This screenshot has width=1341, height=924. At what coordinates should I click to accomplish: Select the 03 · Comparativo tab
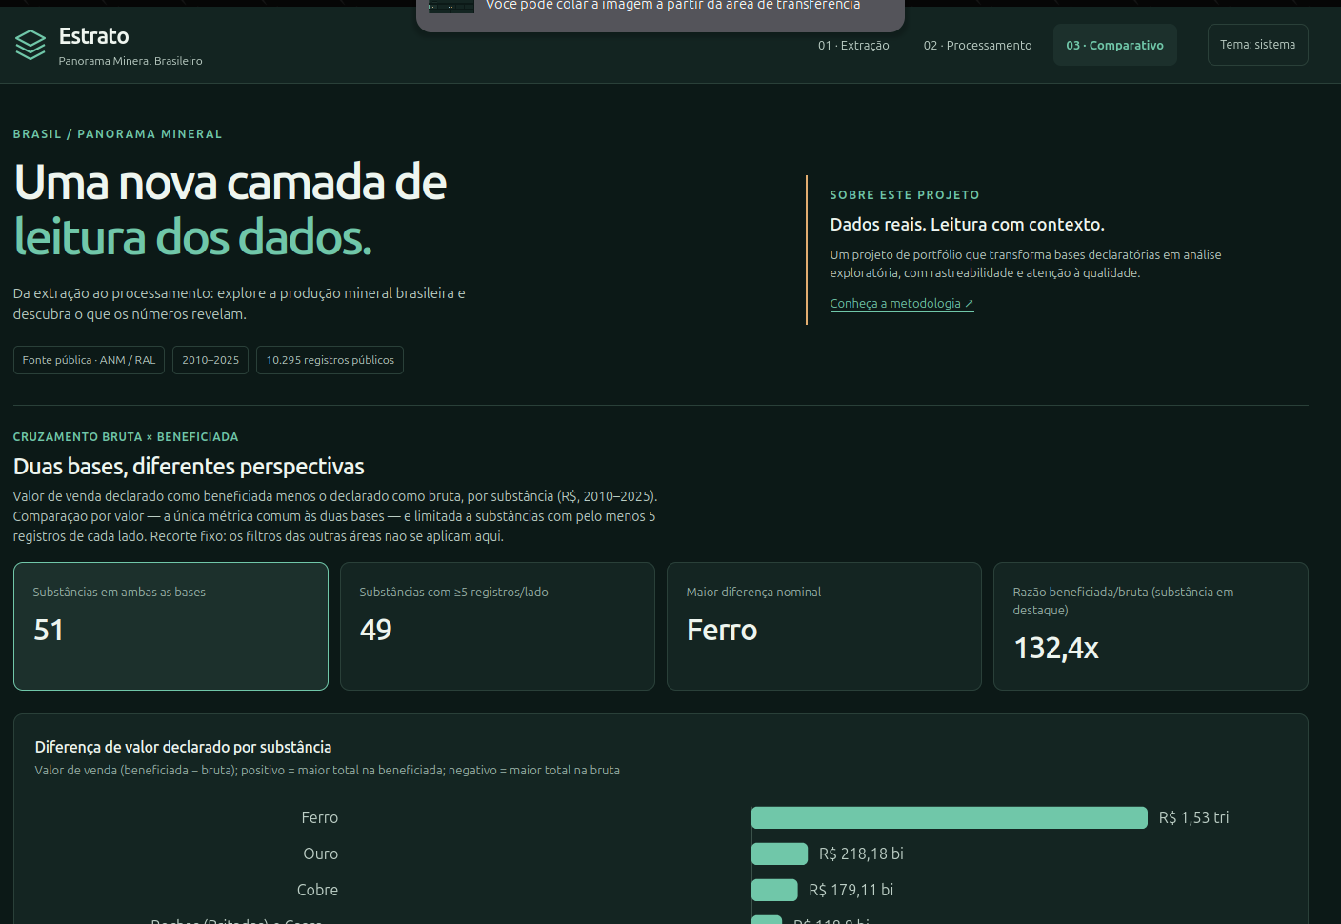(x=1114, y=45)
